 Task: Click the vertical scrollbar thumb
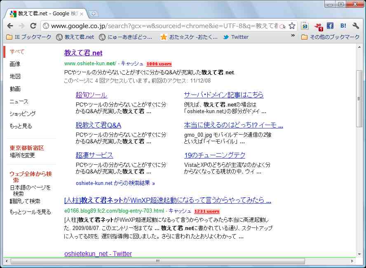[359, 99]
